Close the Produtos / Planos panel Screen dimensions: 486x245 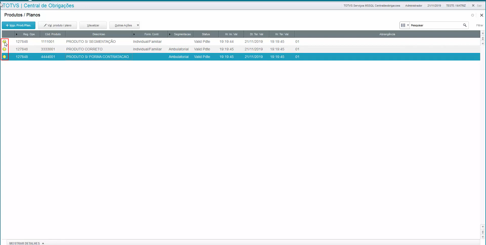pyautogui.click(x=481, y=15)
